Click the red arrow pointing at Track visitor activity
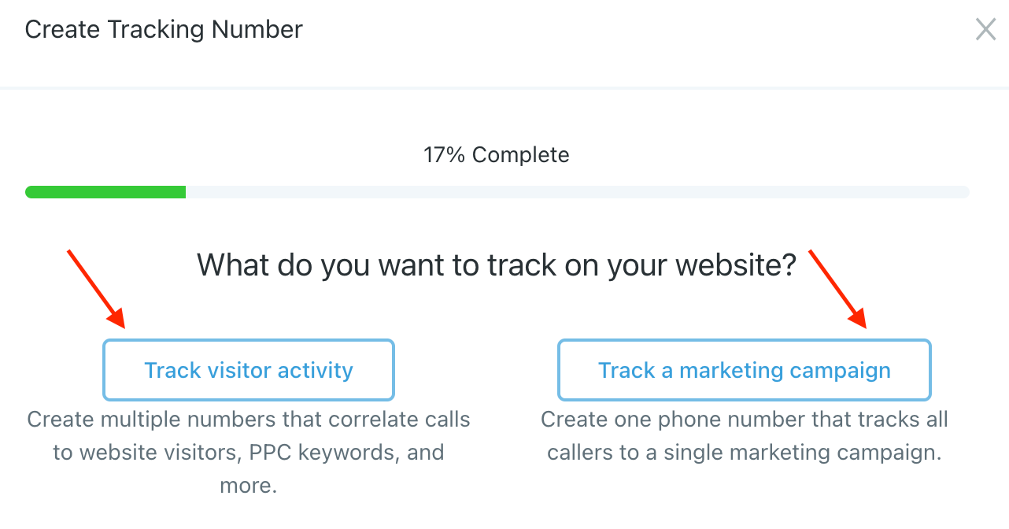 pos(96,288)
